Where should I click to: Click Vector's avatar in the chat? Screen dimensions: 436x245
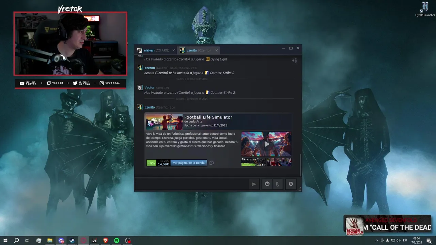click(140, 87)
